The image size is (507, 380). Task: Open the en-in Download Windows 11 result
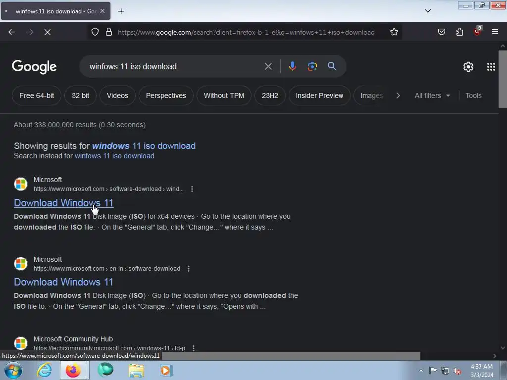pyautogui.click(x=64, y=282)
